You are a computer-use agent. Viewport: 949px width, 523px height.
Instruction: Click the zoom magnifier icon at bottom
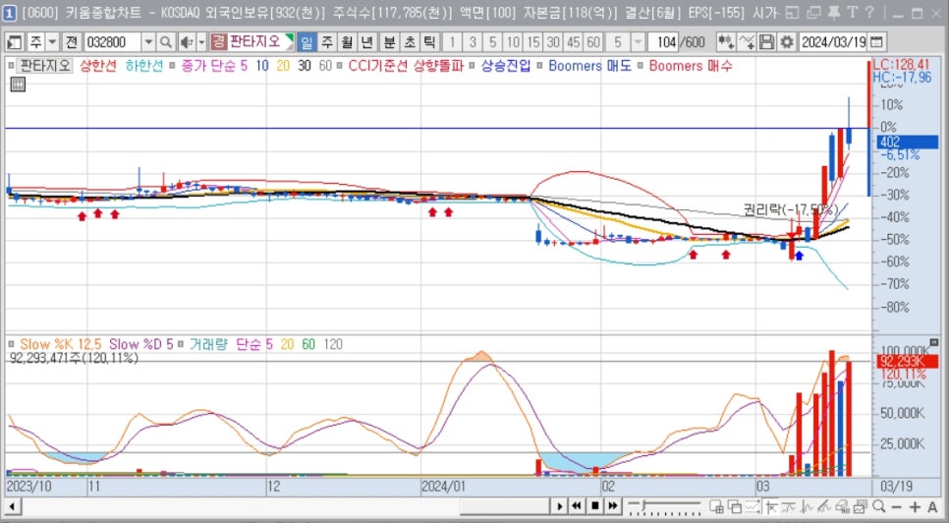pos(879,506)
